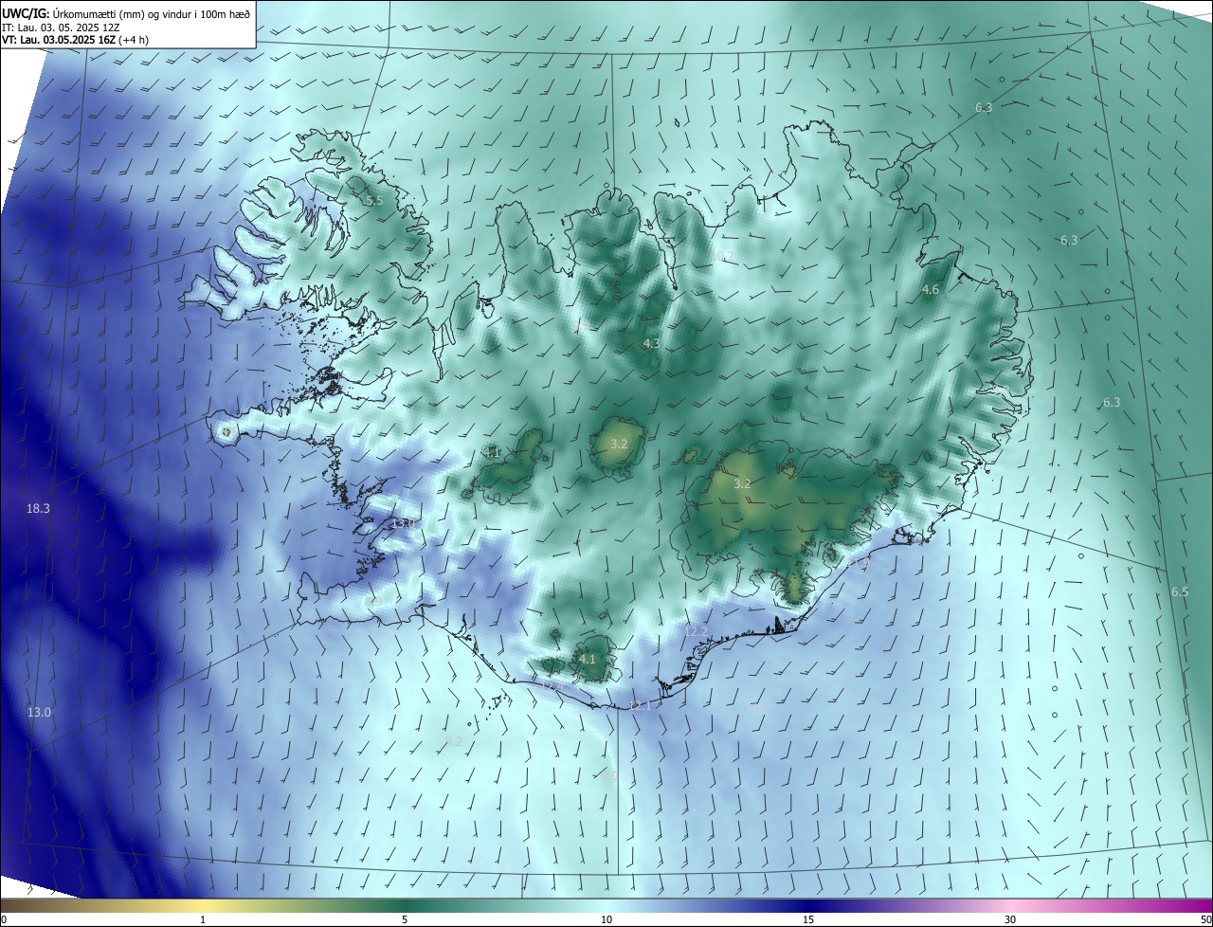This screenshot has height=927, width=1213.
Task: Click the 4.6 value label in northeast Iceland
Action: (930, 290)
